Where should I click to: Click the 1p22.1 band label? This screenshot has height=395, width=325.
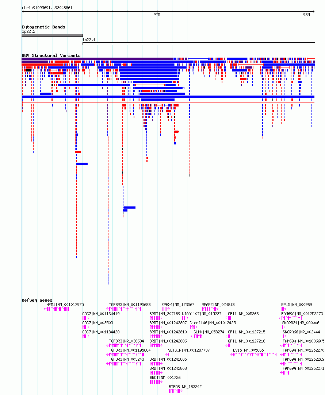(x=89, y=40)
